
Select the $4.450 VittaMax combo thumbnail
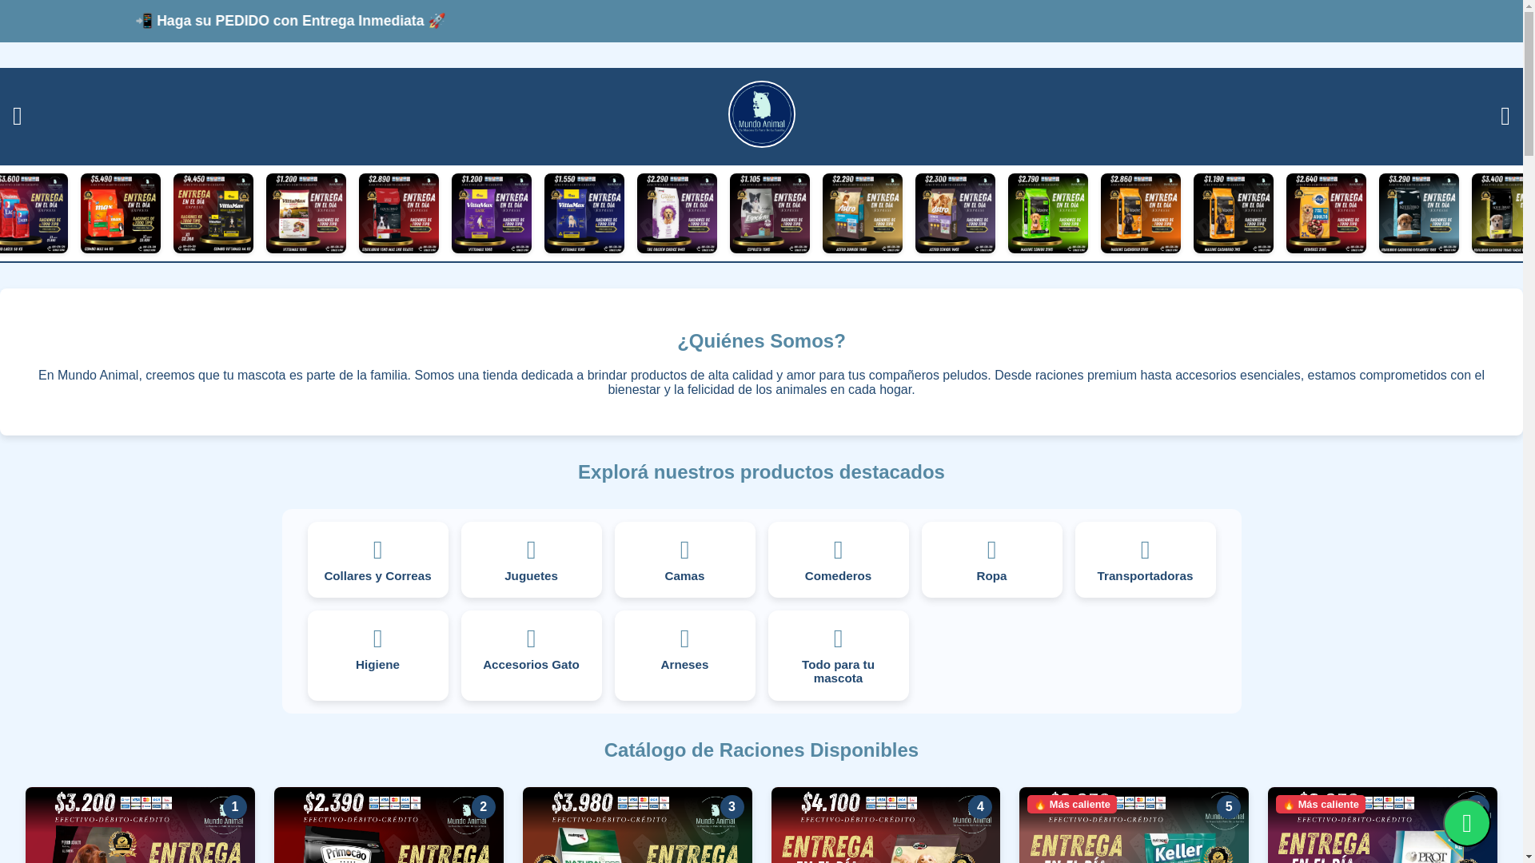213,213
